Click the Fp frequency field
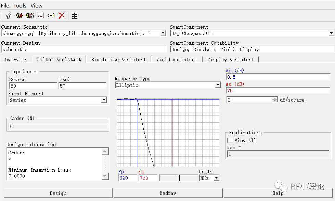The image size is (335, 201). 128,178
